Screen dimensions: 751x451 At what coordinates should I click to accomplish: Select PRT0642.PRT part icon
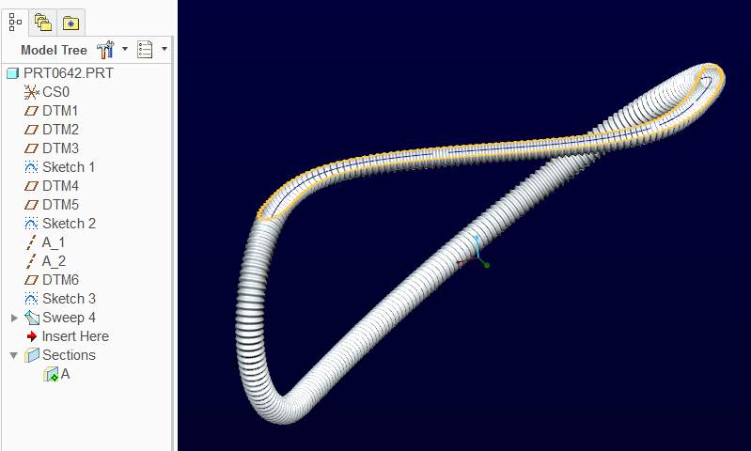(x=13, y=73)
